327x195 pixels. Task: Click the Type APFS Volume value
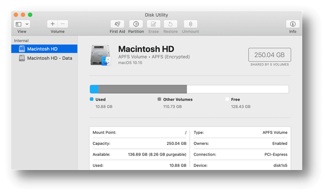point(275,132)
